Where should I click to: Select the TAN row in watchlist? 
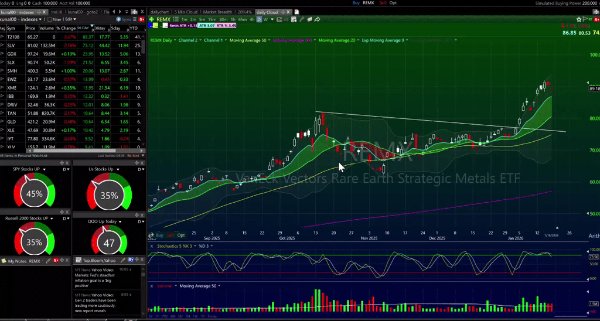71,113
